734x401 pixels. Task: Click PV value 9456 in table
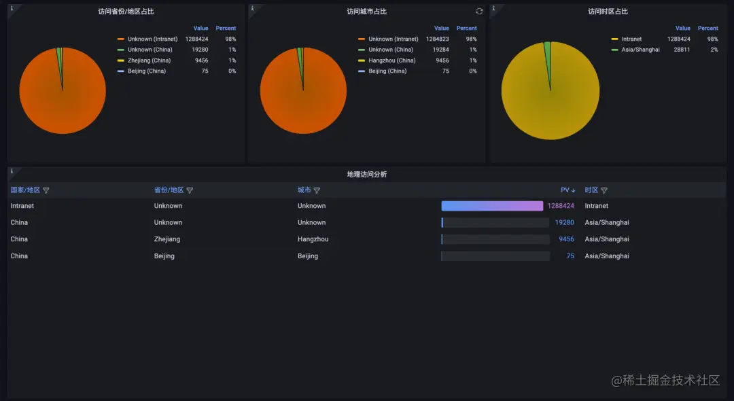coord(566,239)
